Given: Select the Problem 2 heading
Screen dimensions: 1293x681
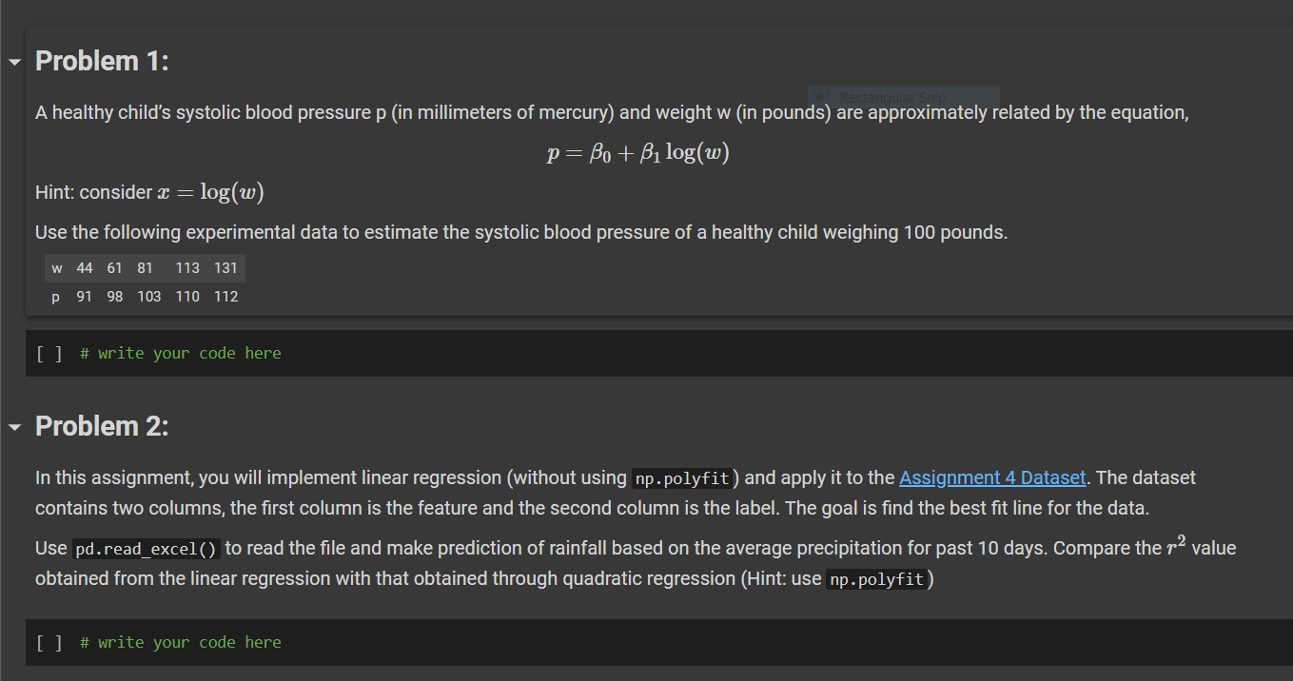Looking at the screenshot, I should click(x=102, y=426).
